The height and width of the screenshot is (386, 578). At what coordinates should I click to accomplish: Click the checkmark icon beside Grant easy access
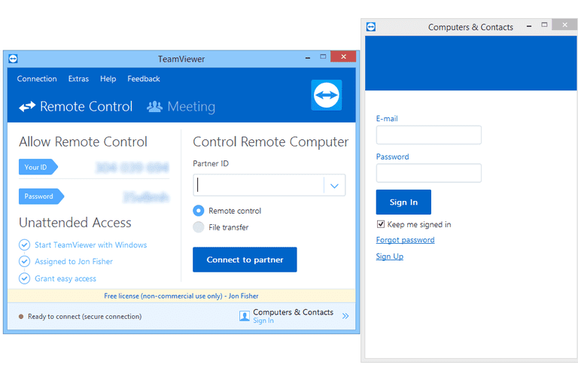click(x=24, y=278)
